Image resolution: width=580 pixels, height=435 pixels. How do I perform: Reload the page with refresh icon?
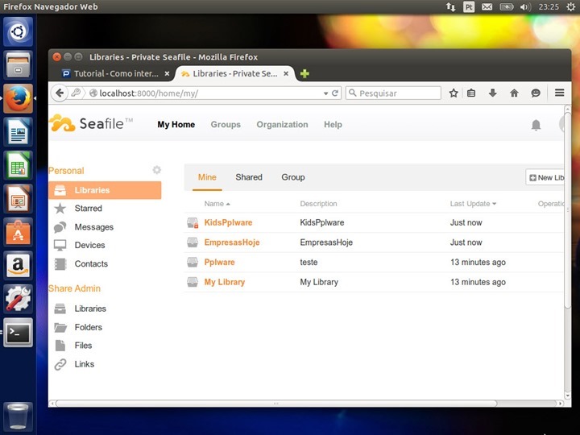point(335,93)
